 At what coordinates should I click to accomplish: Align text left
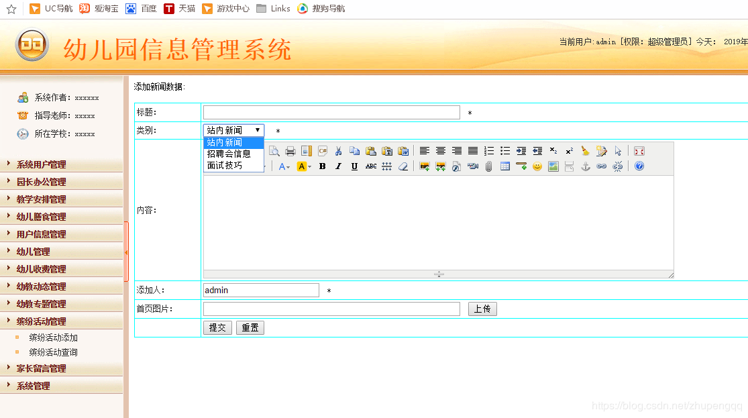pos(424,151)
